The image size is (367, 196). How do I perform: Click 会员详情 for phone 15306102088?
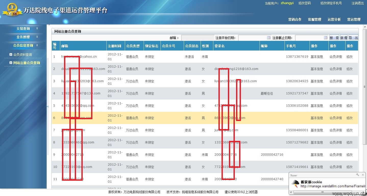click(336, 106)
